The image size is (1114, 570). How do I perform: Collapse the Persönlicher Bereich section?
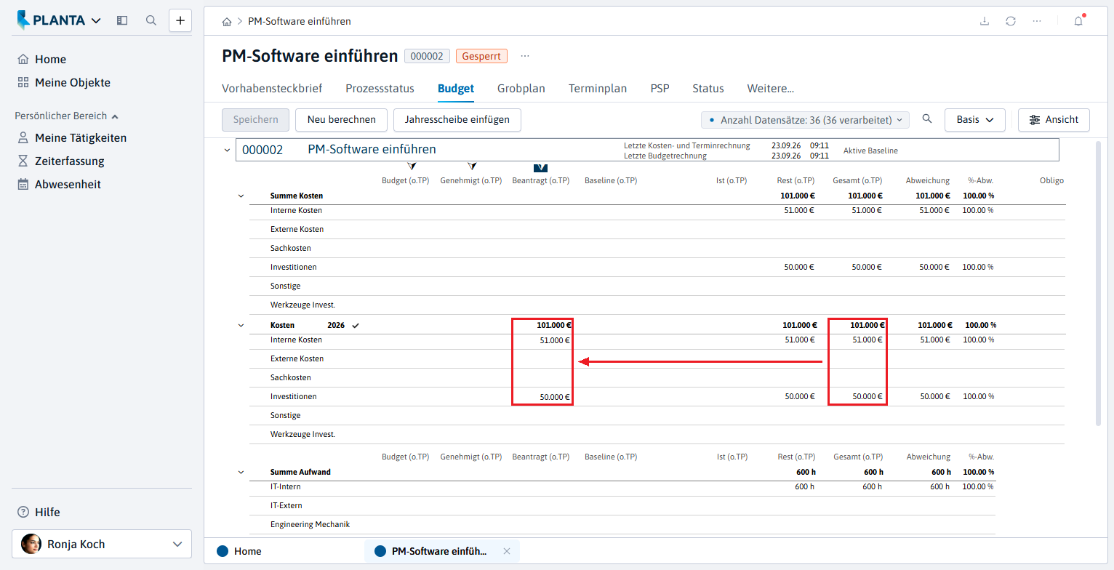point(66,116)
